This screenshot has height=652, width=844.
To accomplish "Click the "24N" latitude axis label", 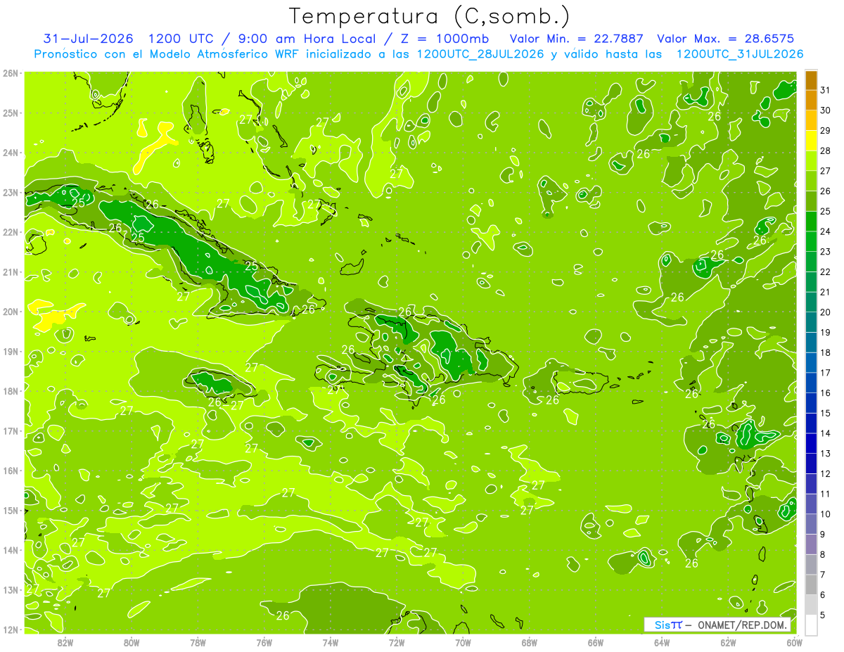I will click(10, 153).
